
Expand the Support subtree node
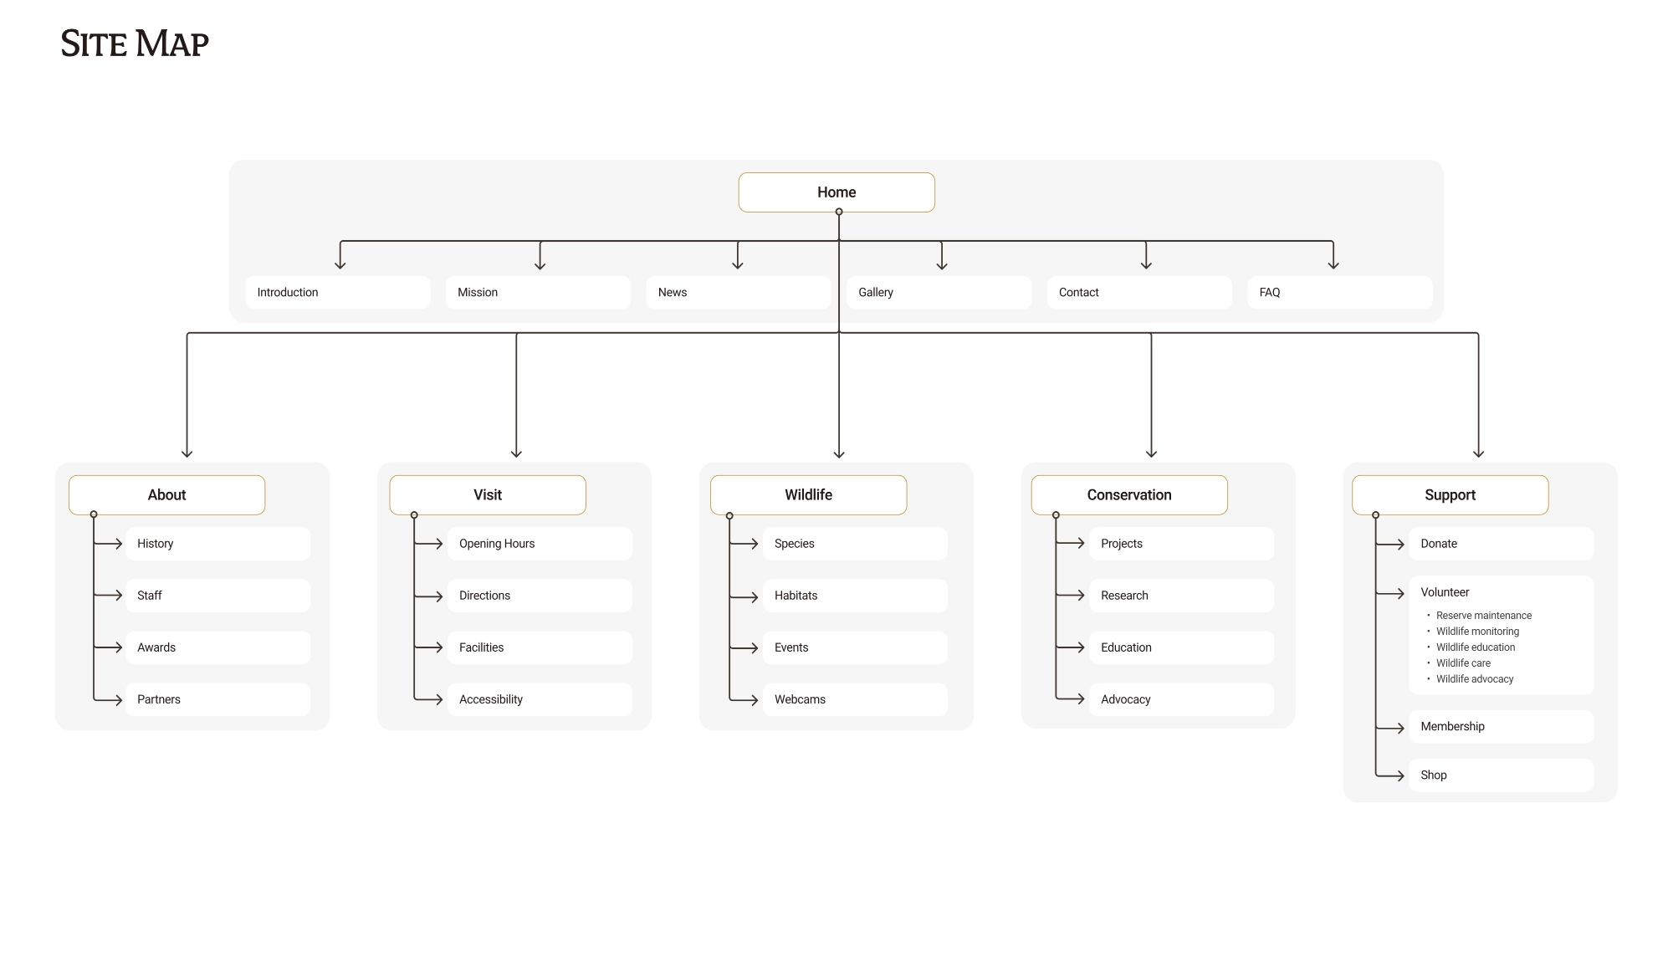[x=1375, y=515]
